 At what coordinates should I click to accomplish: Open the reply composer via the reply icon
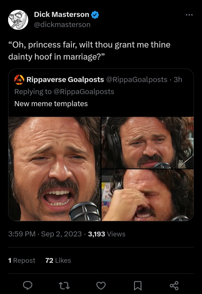[27, 286]
